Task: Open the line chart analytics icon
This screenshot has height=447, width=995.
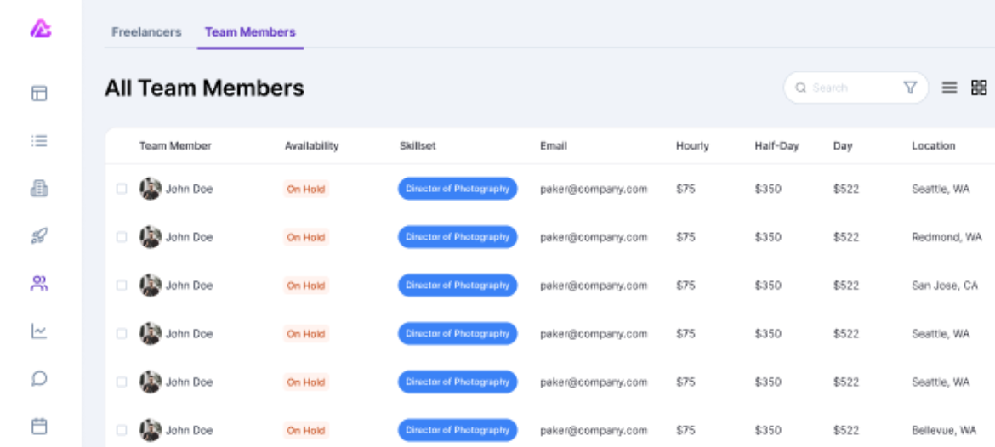Action: (x=39, y=331)
